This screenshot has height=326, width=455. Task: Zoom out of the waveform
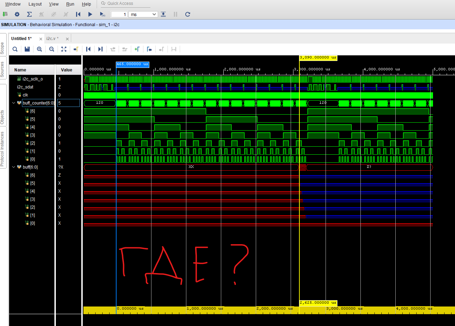click(52, 49)
